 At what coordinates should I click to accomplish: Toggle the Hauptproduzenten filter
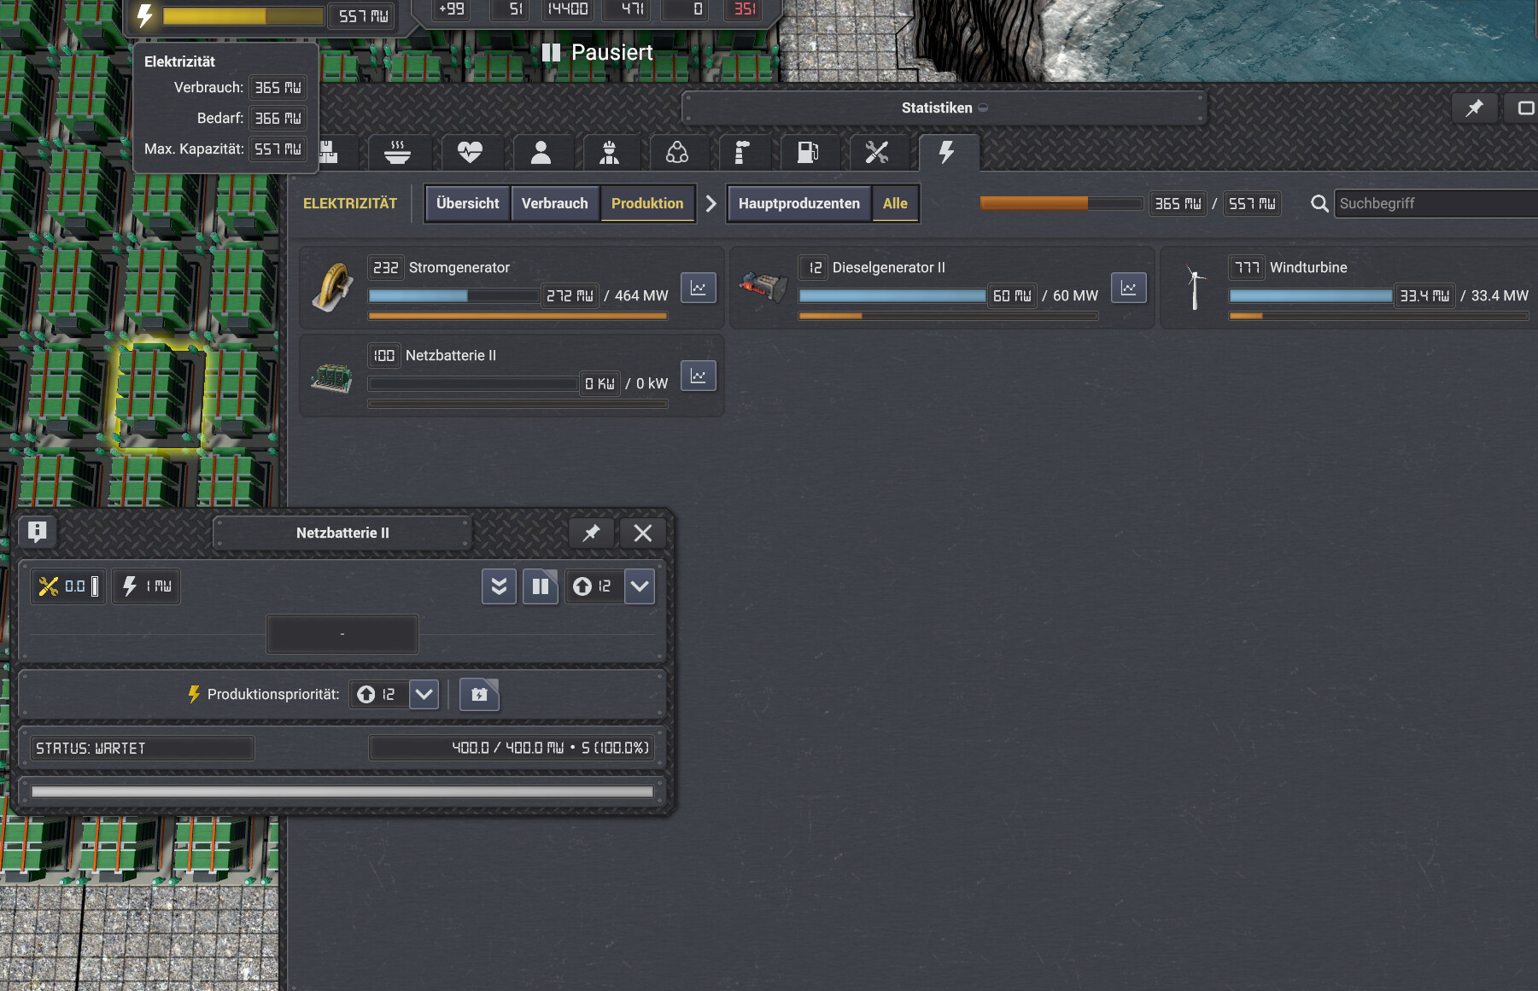point(799,203)
